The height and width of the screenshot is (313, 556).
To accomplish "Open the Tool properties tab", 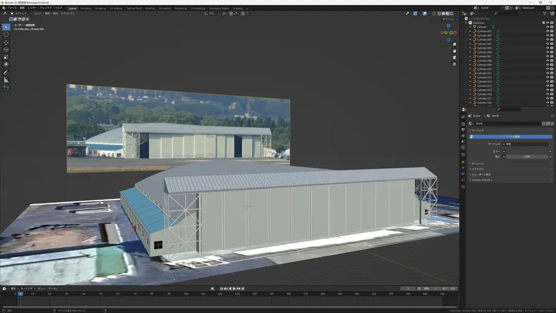I will (463, 117).
